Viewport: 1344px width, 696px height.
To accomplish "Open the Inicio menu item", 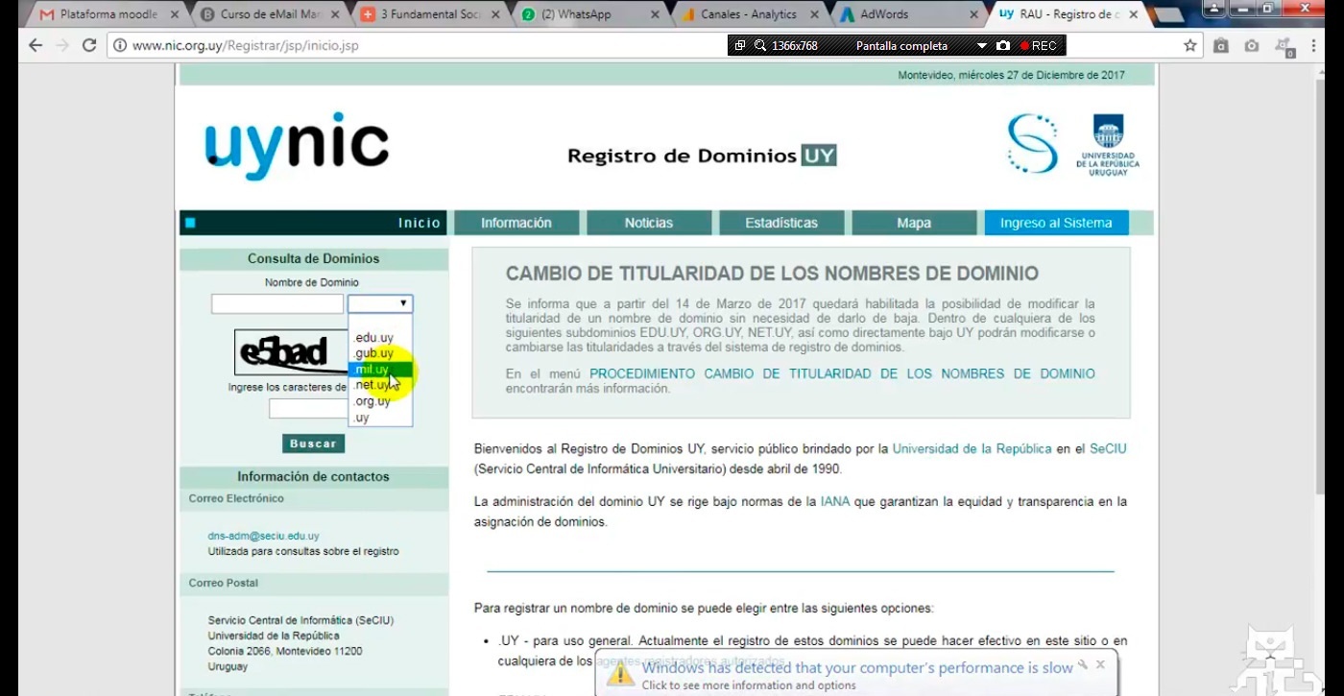I will point(420,223).
